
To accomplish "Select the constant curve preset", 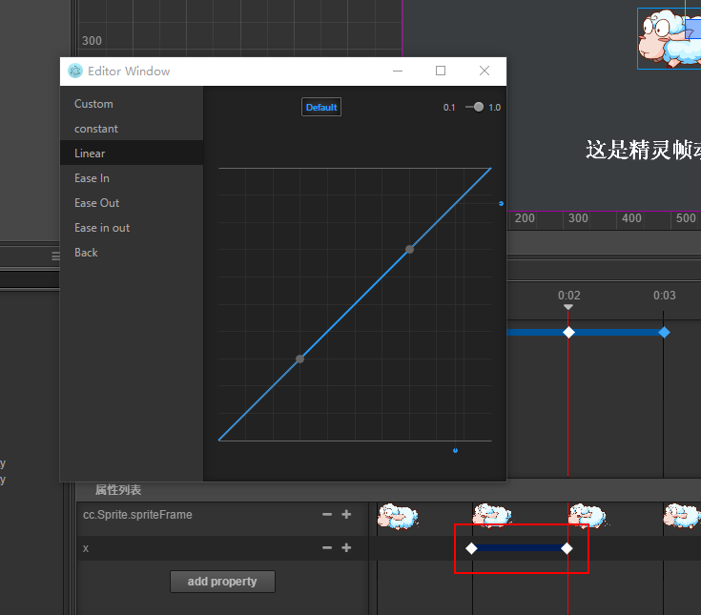I will coord(132,129).
